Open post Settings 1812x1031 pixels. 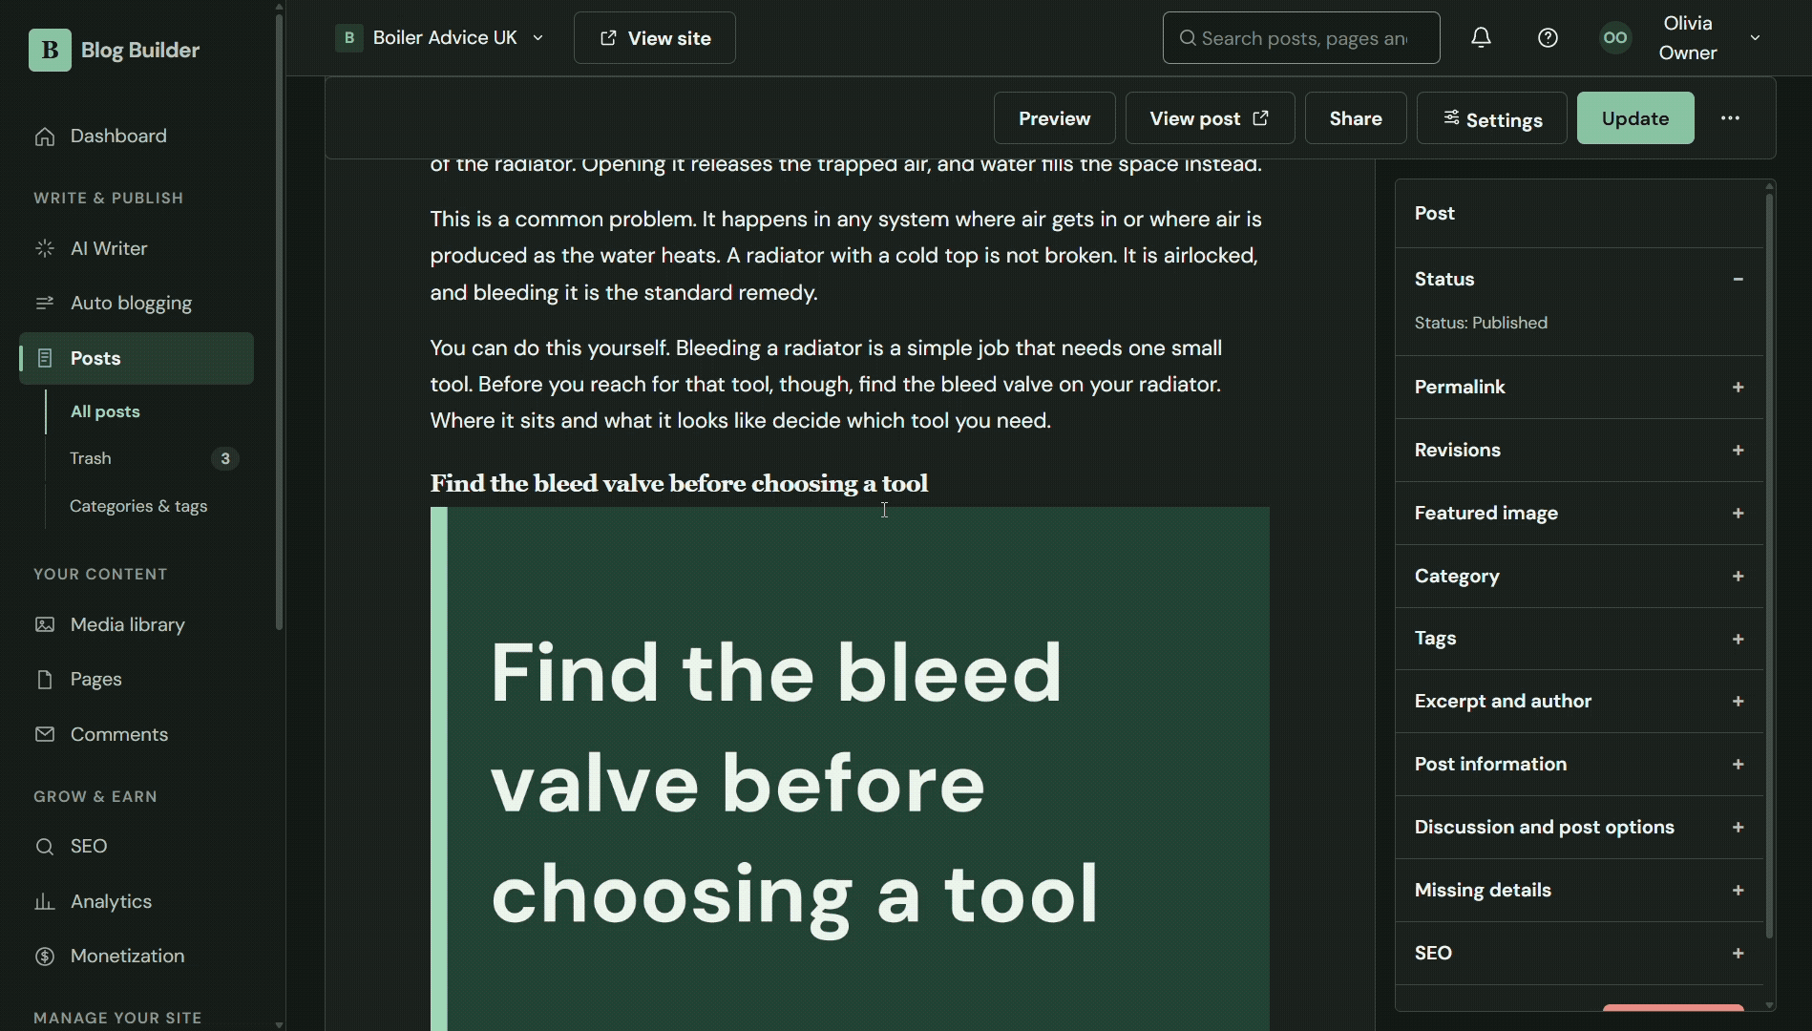pos(1491,118)
